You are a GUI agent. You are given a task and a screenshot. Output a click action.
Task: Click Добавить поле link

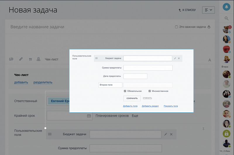[130, 106]
